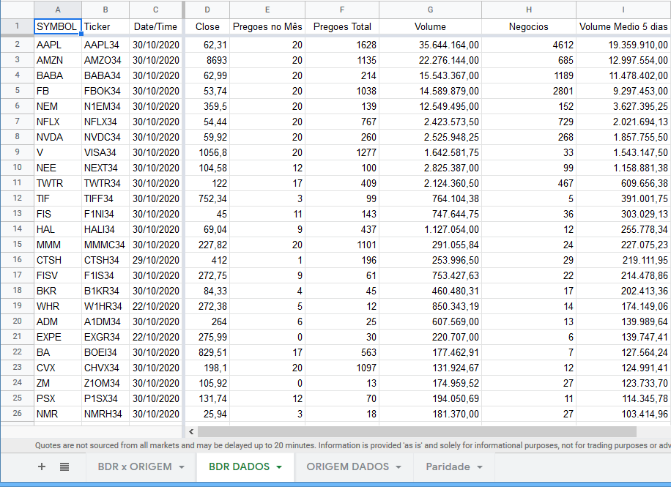Screen dimensions: 671x487
Task: Open BDR x ORIGEM tab dropdown arrow
Action: tap(182, 467)
